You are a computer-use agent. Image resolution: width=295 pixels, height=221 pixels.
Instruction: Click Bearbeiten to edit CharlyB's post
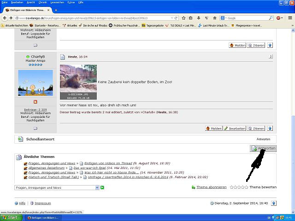234,128
